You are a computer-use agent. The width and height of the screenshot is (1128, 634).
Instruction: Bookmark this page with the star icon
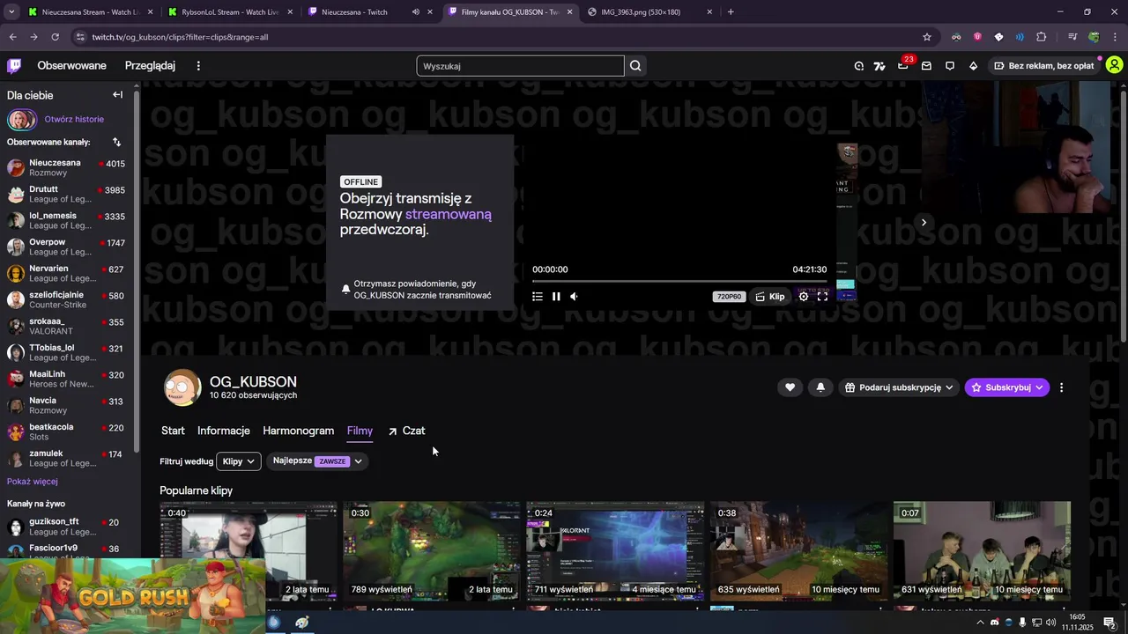coord(927,37)
